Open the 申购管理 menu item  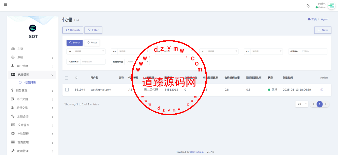pyautogui.click(x=32, y=134)
